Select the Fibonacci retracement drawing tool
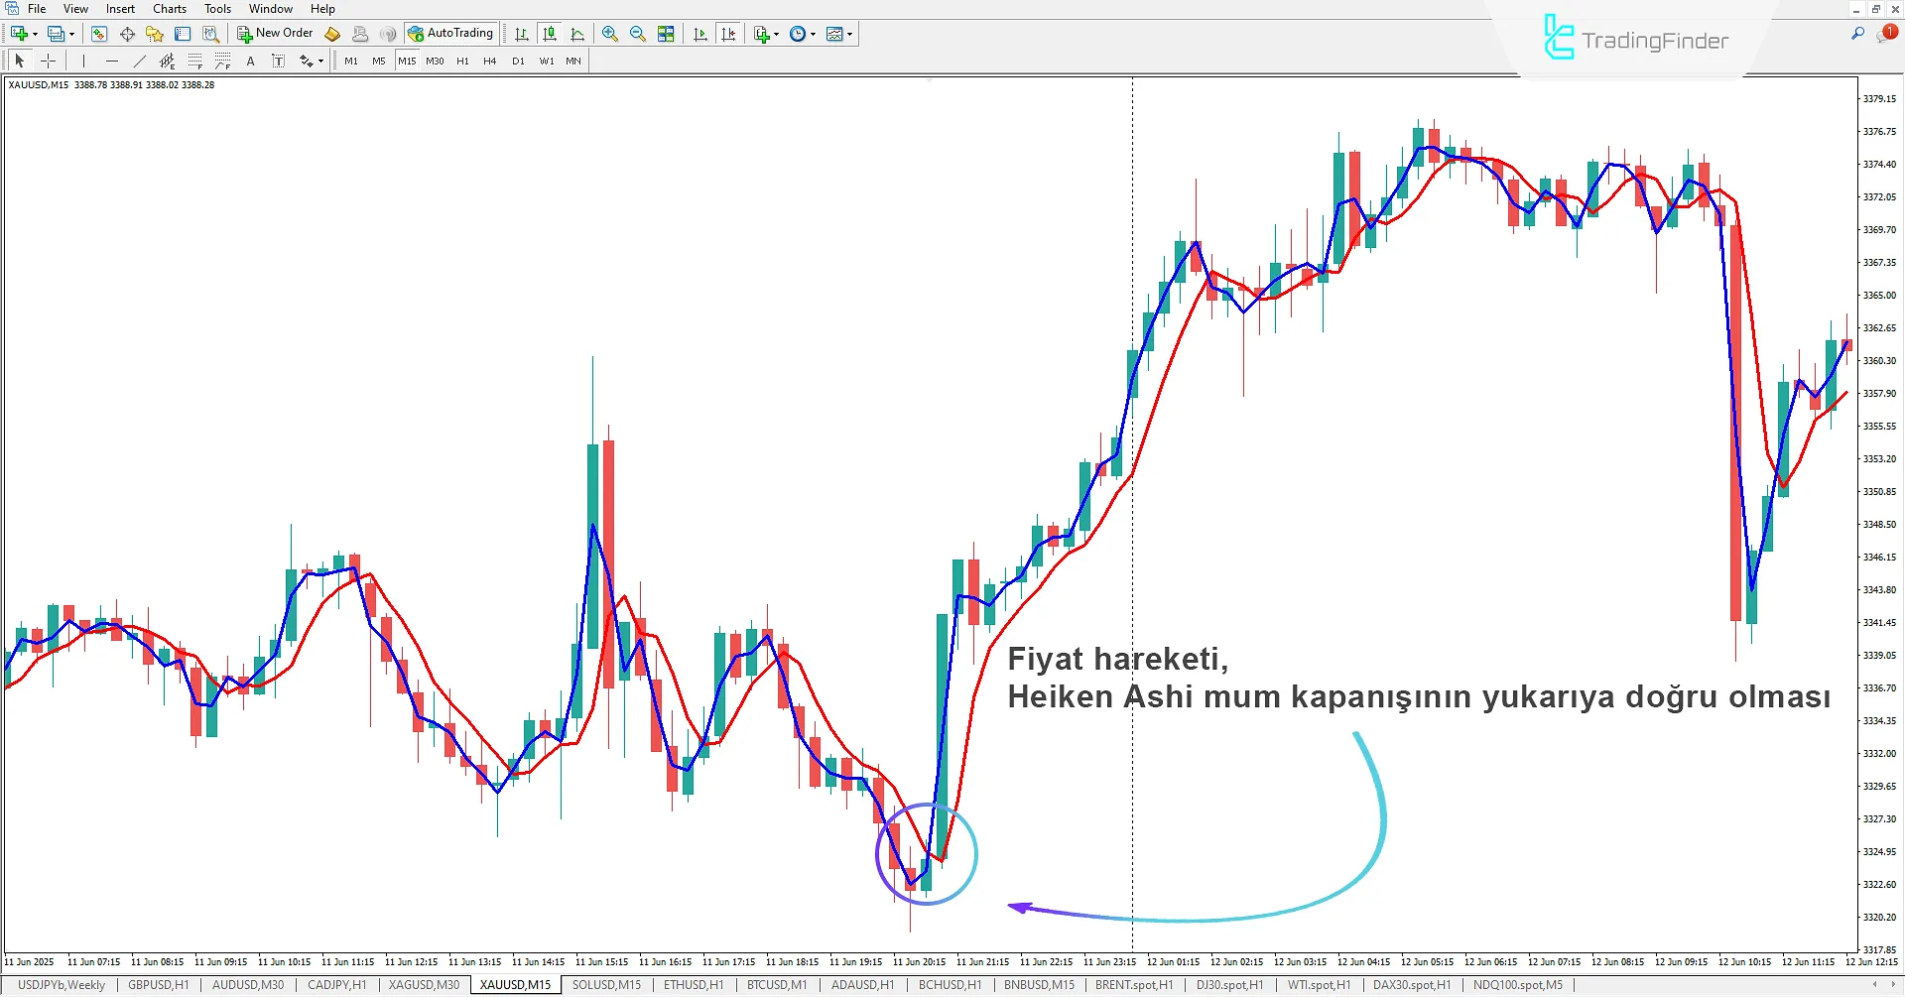This screenshot has width=1905, height=997. pyautogui.click(x=195, y=61)
